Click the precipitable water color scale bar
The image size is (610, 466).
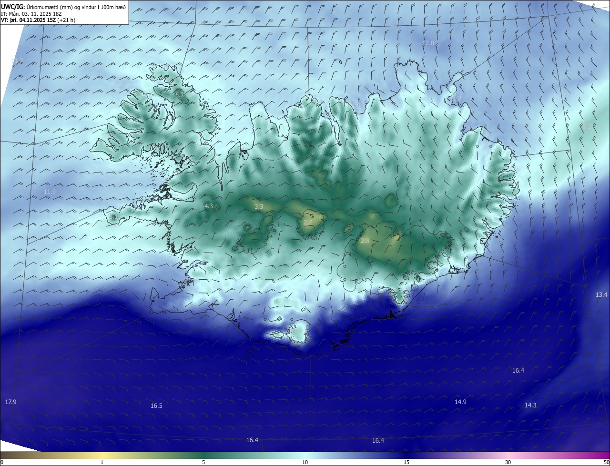pos(305,455)
